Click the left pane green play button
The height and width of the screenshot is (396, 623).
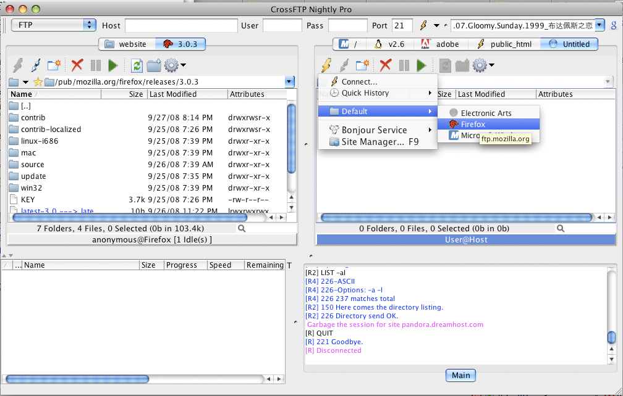[113, 65]
